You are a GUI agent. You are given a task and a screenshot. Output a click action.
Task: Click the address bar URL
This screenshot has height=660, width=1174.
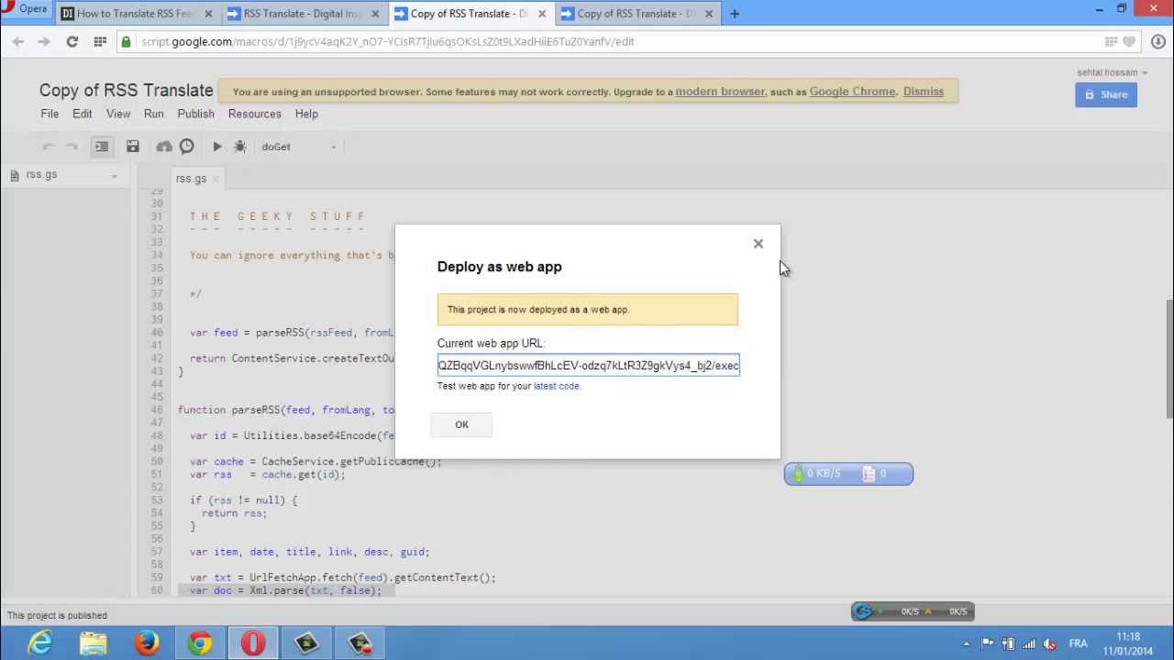point(388,41)
